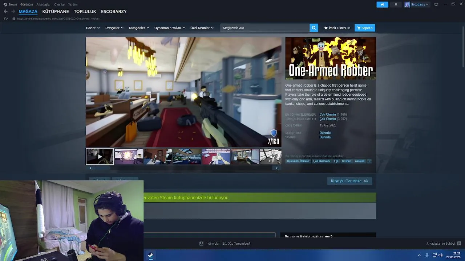Image resolution: width=465 pixels, height=261 pixels.
Task: Click the store search magnifier button
Action: (x=314, y=28)
